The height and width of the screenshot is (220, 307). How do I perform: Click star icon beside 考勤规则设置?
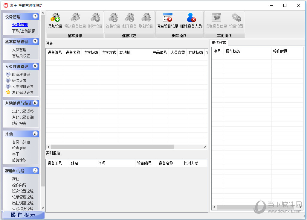click(x=8, y=92)
